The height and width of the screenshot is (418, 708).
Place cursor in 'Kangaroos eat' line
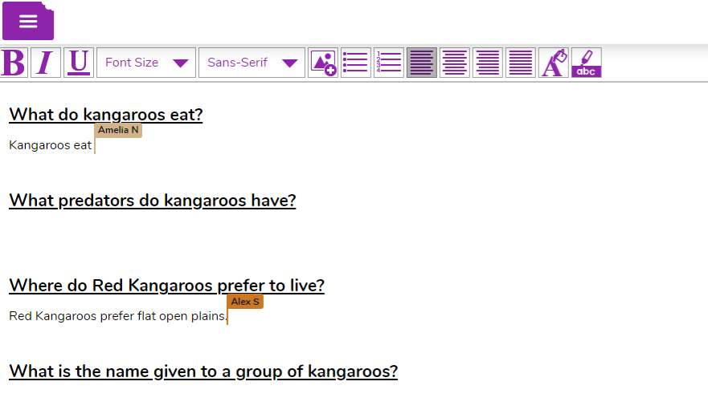50,145
